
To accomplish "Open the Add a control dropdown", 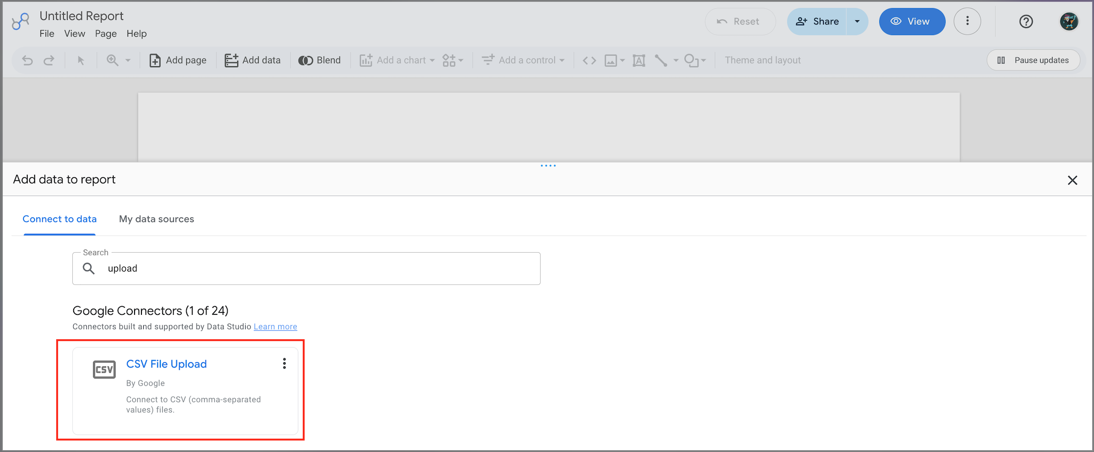I will pyautogui.click(x=523, y=60).
